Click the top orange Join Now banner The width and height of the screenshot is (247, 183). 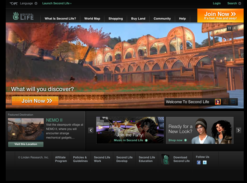(220, 16)
